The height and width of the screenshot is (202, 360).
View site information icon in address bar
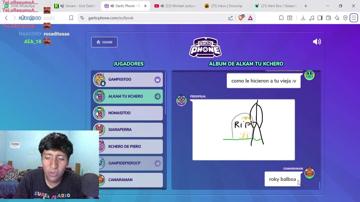click(x=82, y=18)
